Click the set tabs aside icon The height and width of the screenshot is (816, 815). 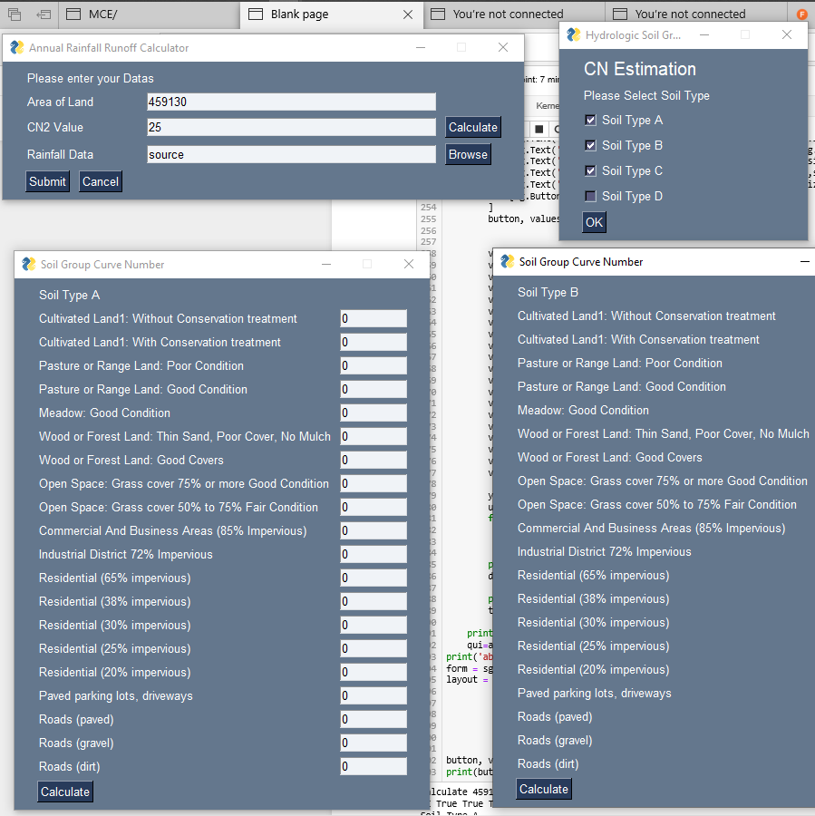[44, 14]
